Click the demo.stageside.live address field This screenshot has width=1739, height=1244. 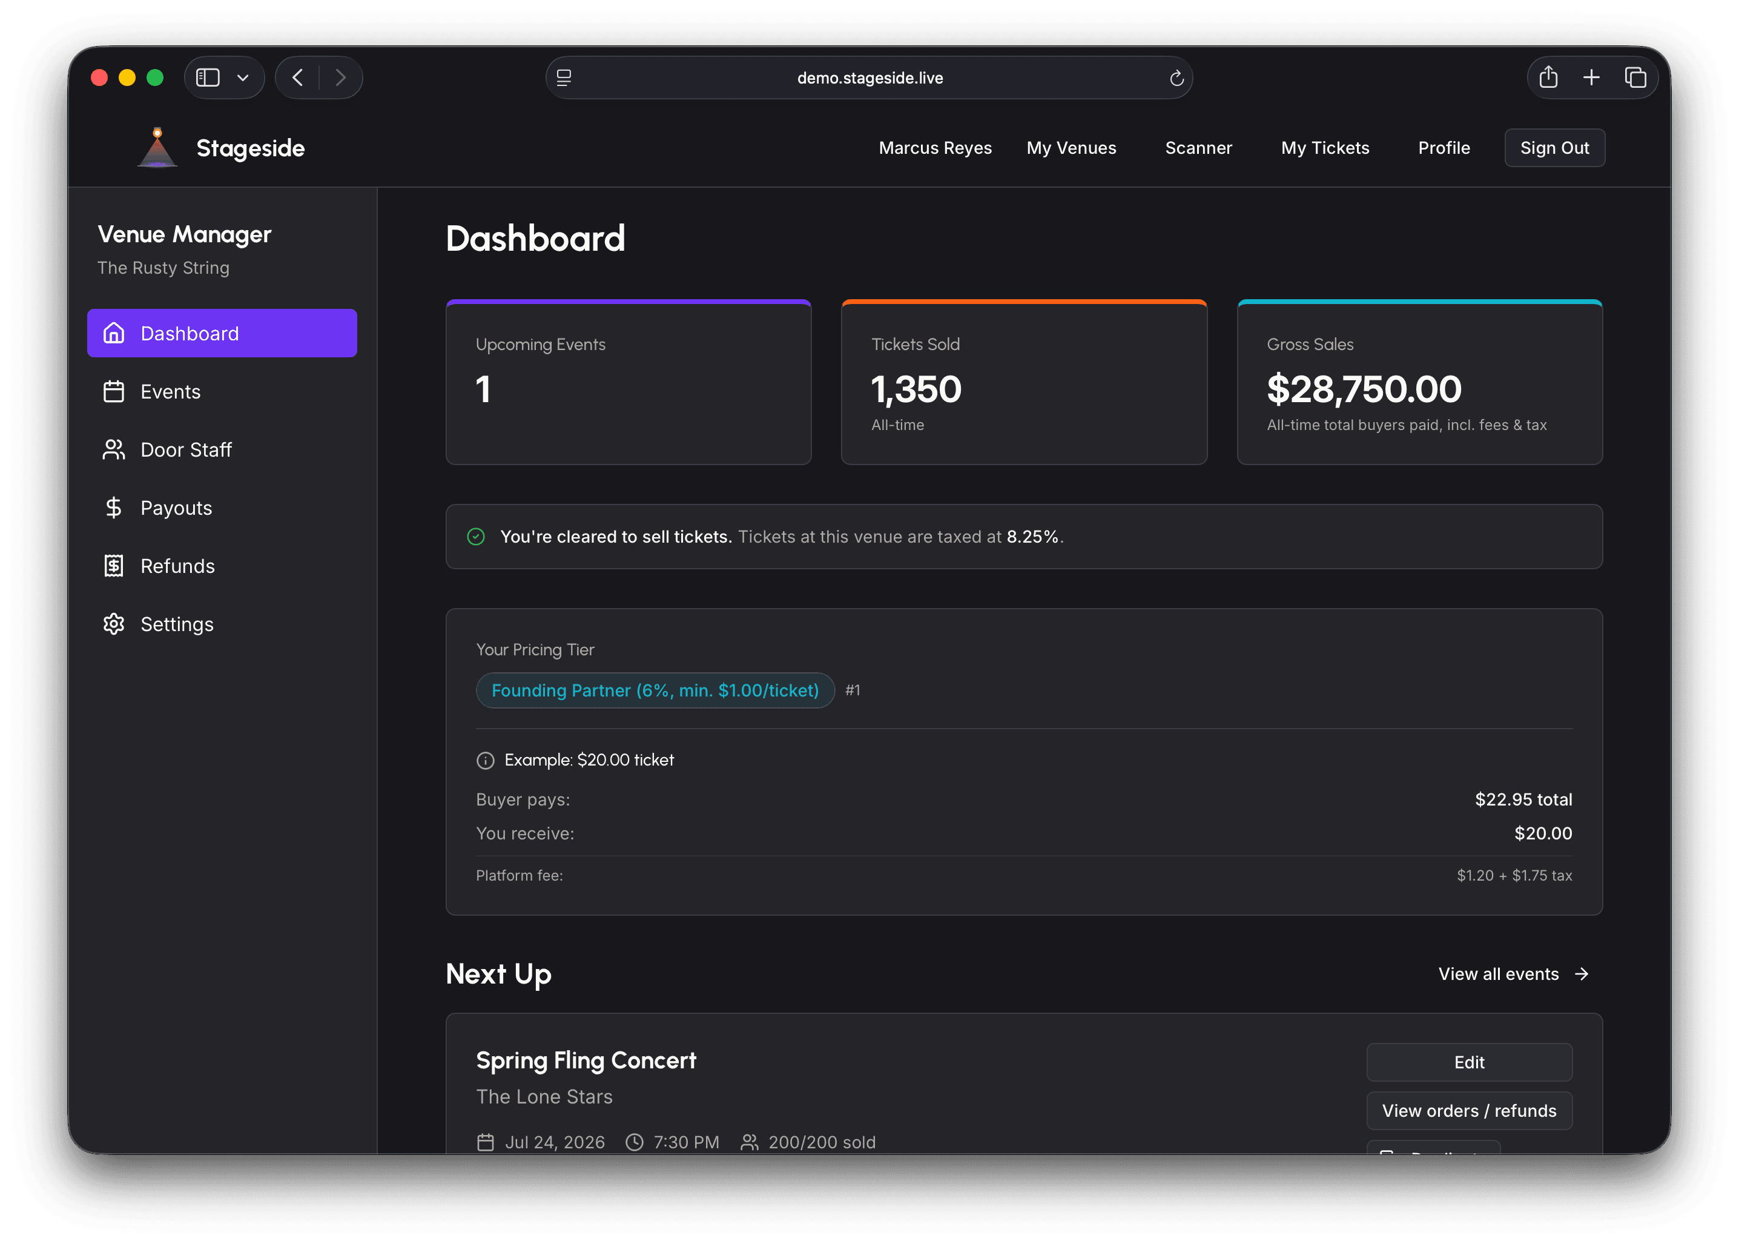[x=868, y=78]
